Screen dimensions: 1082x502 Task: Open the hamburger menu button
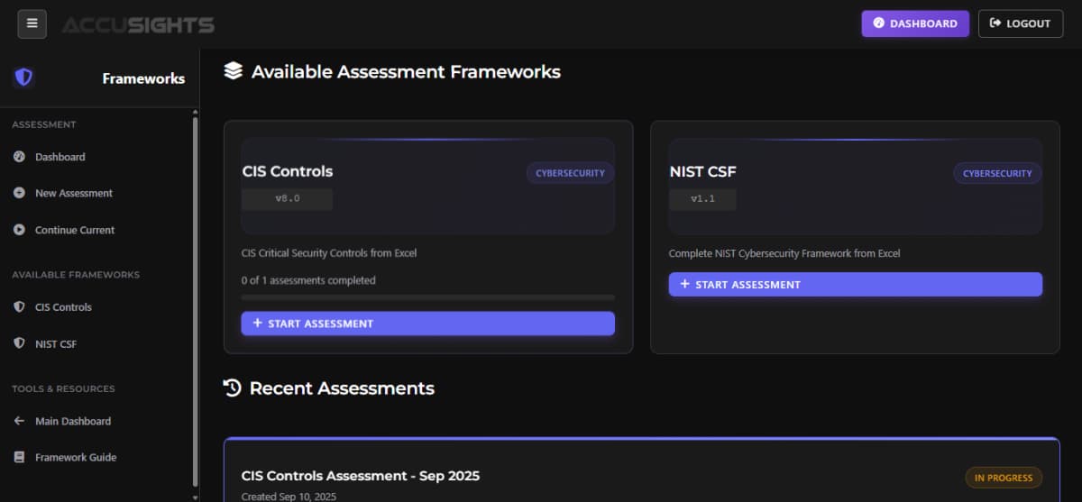(32, 23)
